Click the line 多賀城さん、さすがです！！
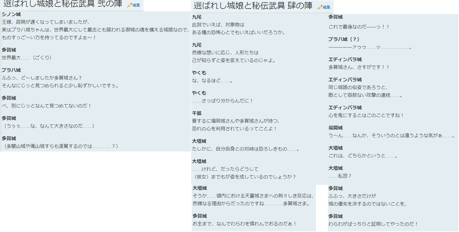 359,67
